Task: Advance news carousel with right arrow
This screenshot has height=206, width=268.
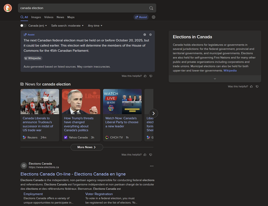Action: tap(153, 114)
